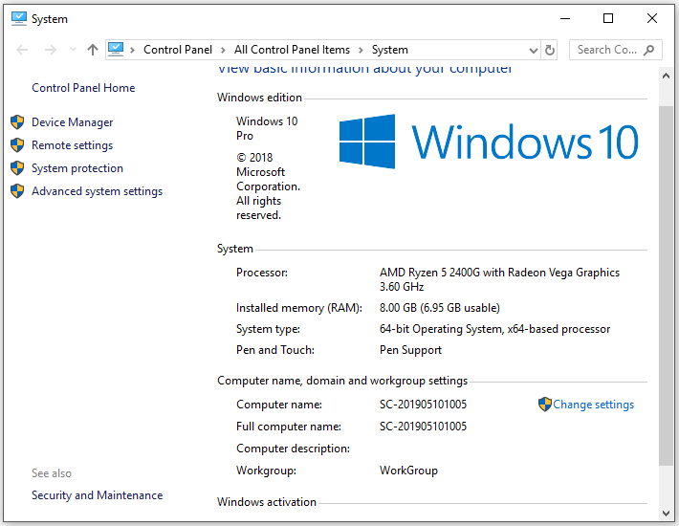
Task: Open System protection
Action: click(77, 168)
